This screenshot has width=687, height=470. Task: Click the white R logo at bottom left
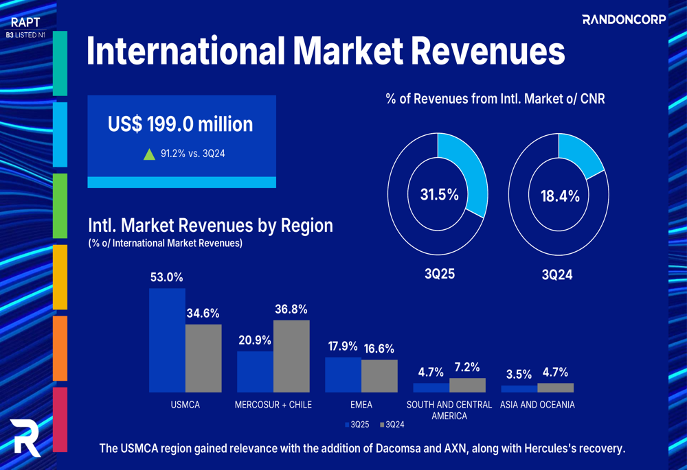tap(25, 436)
